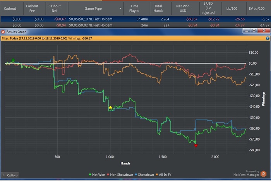271x182 pixels.
Task: Click the blue help icon in filter bar
Action: click(268, 38)
